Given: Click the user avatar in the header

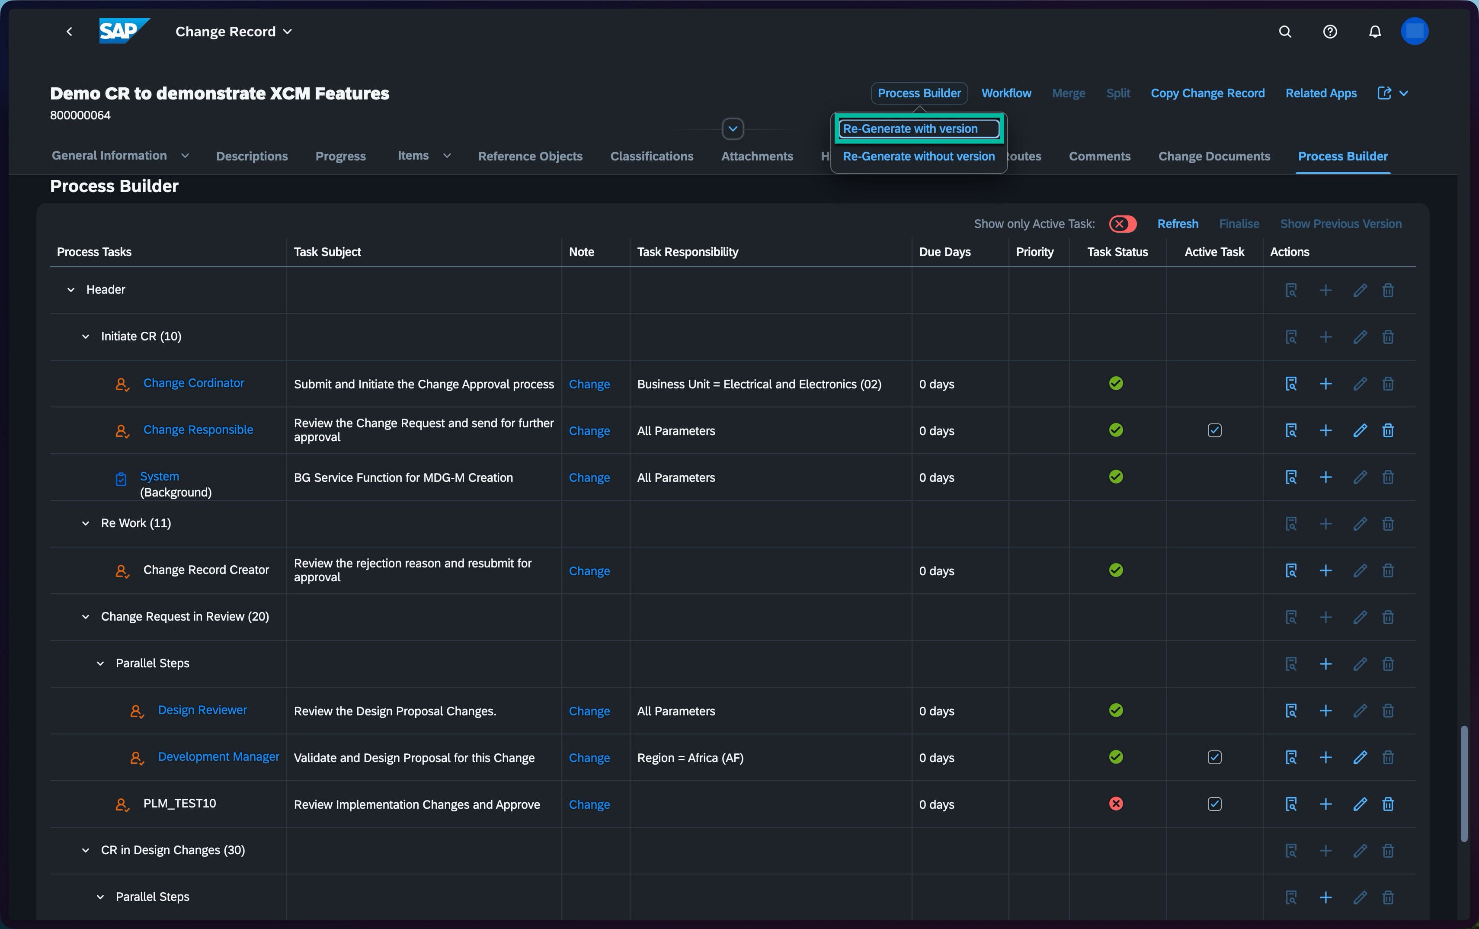Looking at the screenshot, I should click(x=1415, y=31).
